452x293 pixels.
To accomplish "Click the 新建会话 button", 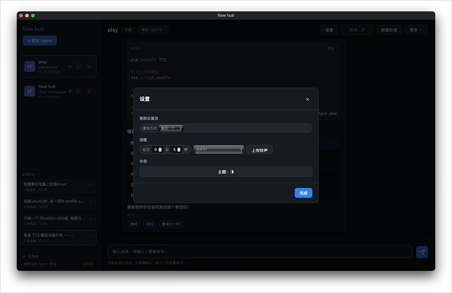I will click(x=388, y=29).
